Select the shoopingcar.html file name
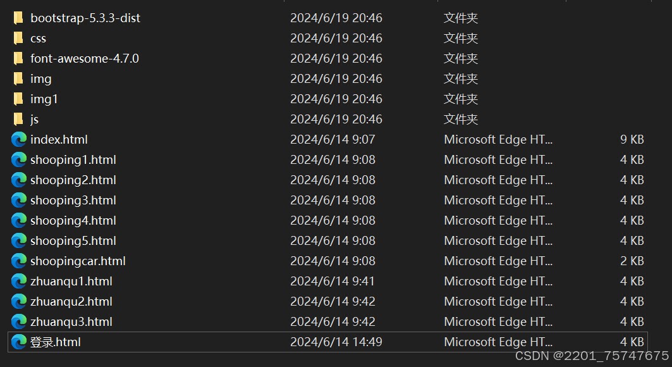Viewport: 672px width, 367px height. pos(78,261)
